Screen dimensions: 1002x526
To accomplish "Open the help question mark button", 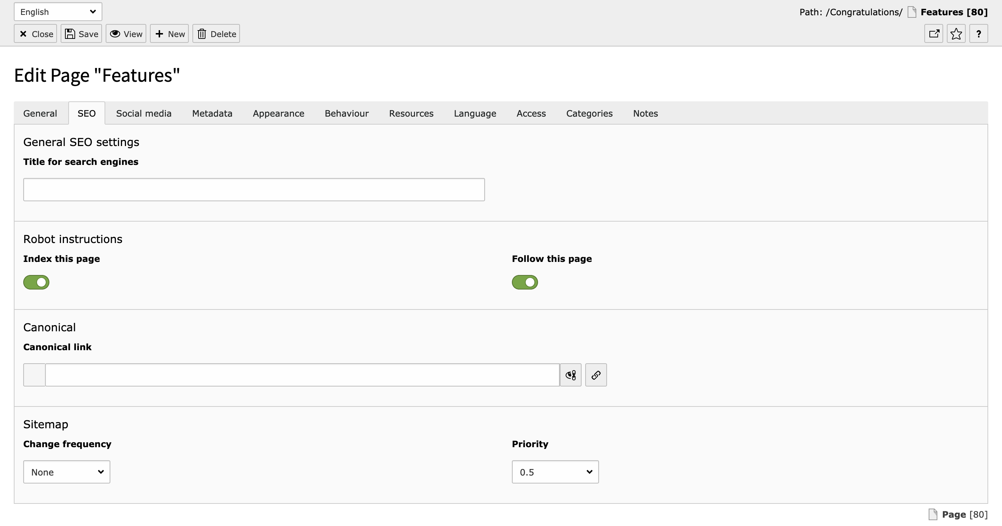I will (x=979, y=34).
